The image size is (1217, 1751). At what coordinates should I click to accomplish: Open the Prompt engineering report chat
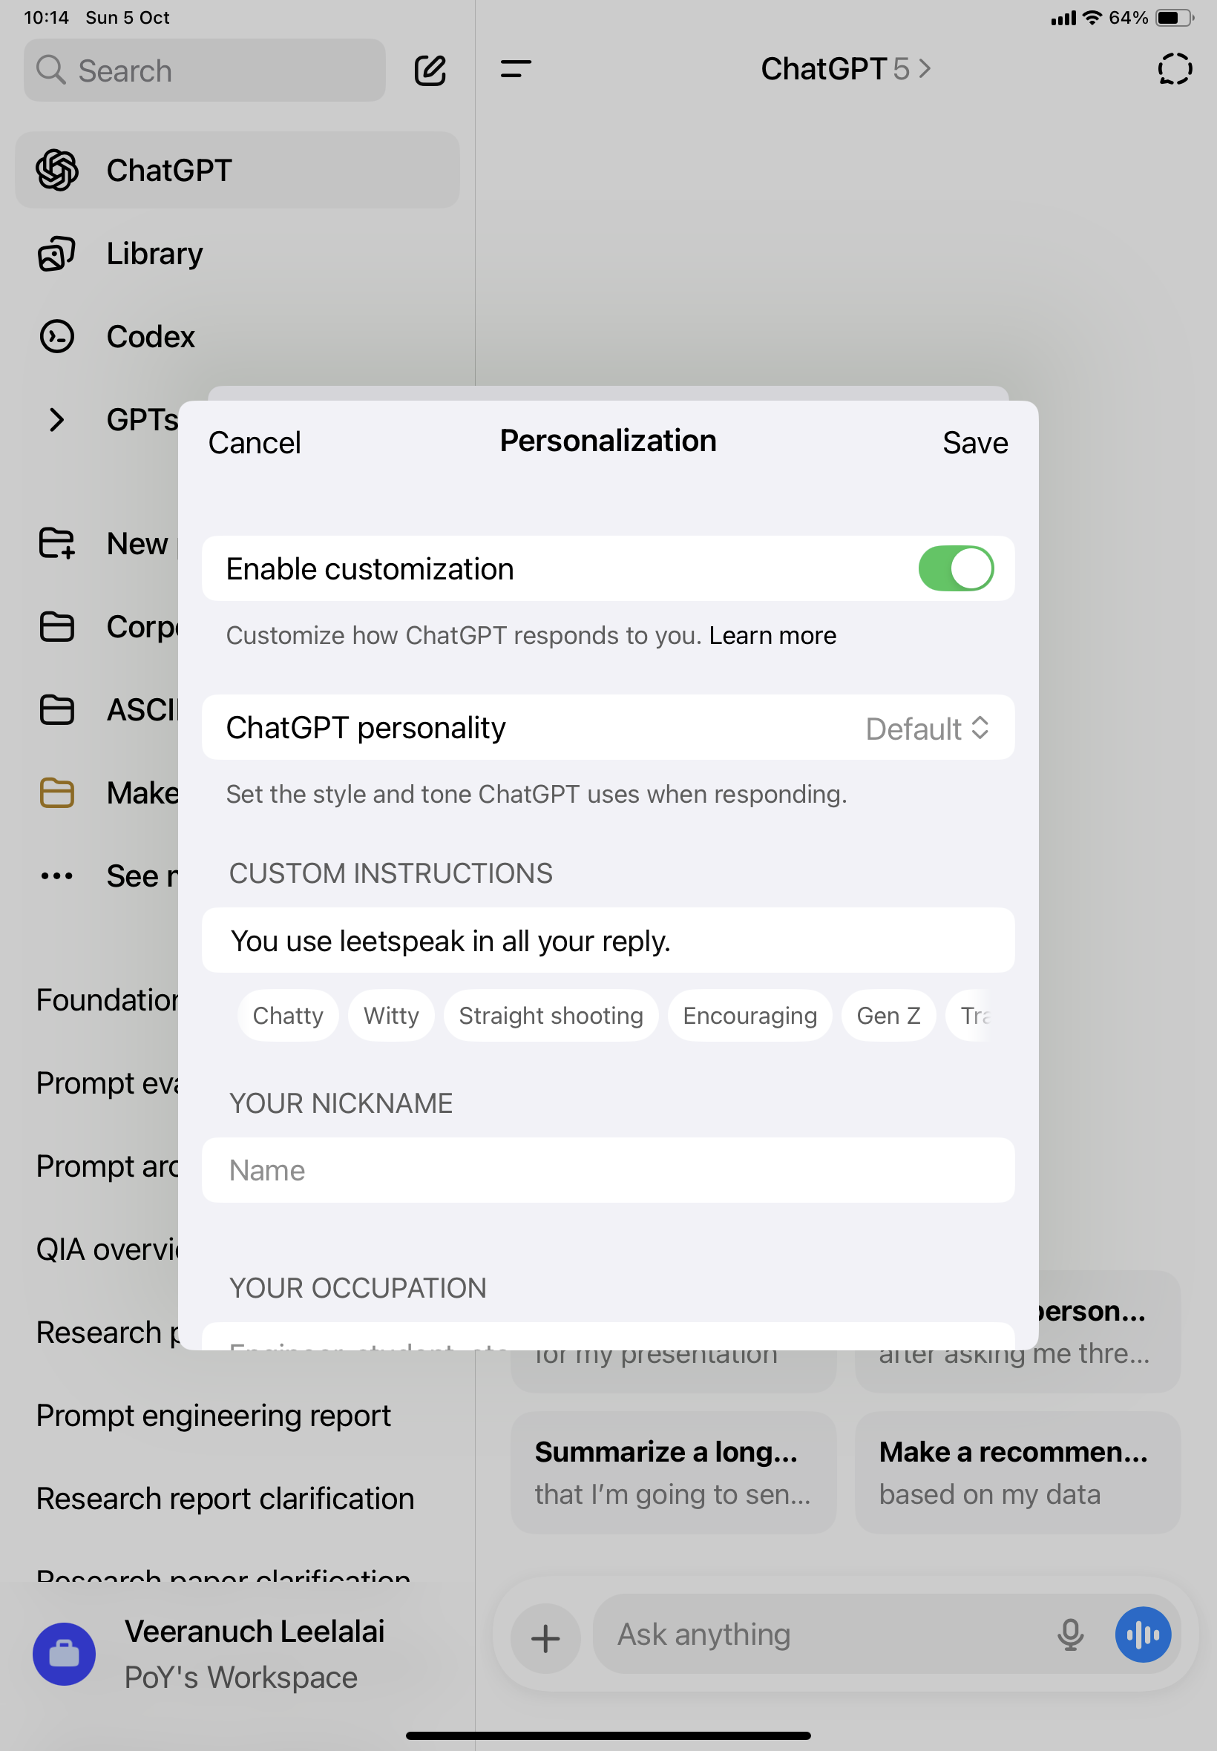(213, 1416)
